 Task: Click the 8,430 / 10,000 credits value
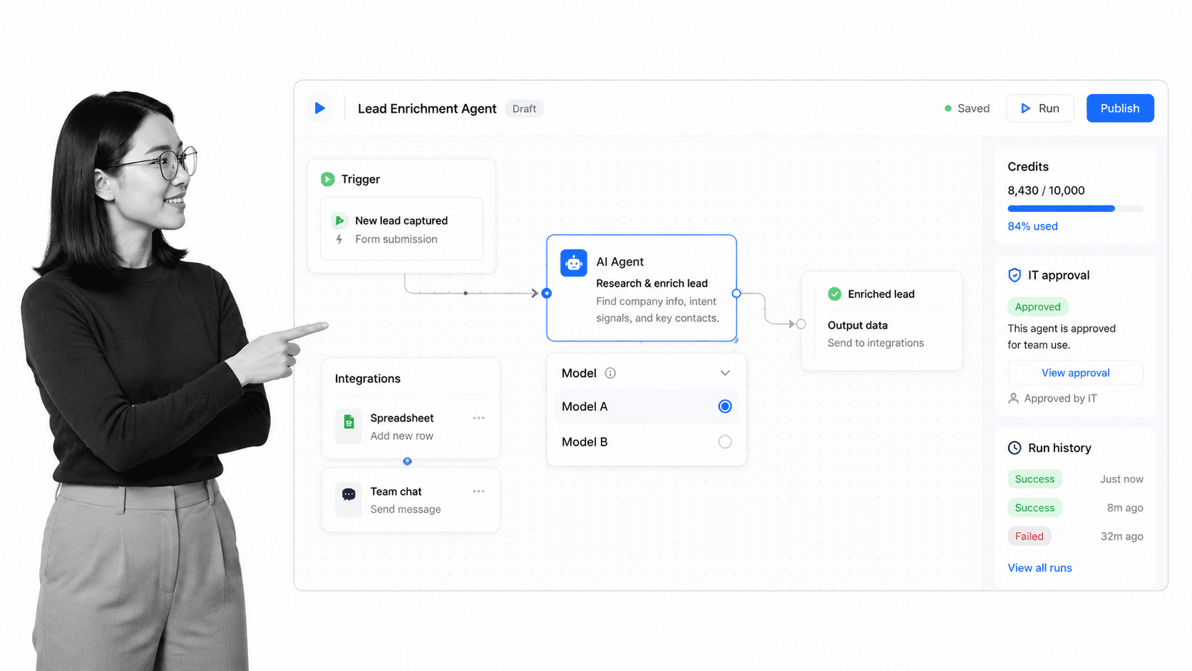coord(1046,190)
